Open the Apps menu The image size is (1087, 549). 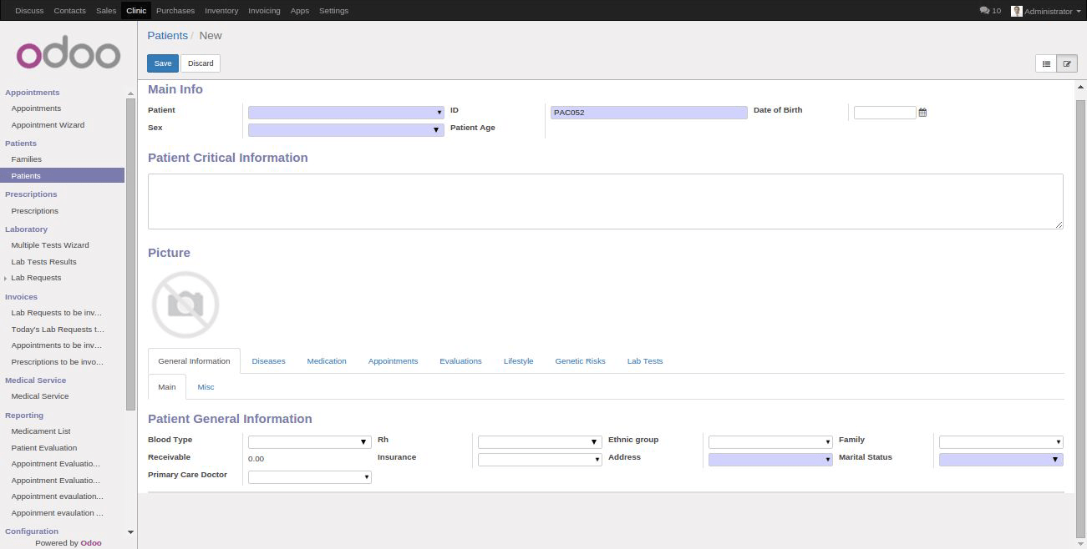coord(300,11)
